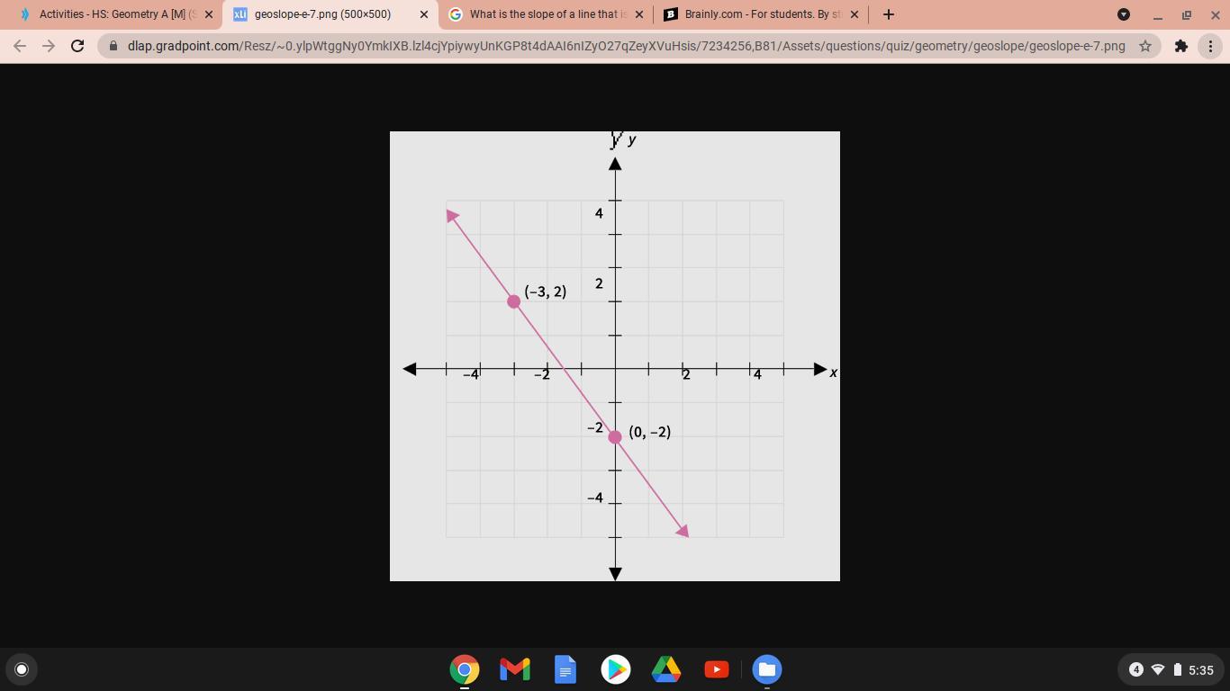Open the Chrome three-dot menu
This screenshot has height=691, width=1230.
[x=1210, y=46]
